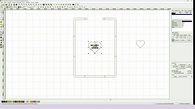This screenshot has height=109, width=195.
Task: Click the Start button in Laser work
Action: tap(175, 64)
